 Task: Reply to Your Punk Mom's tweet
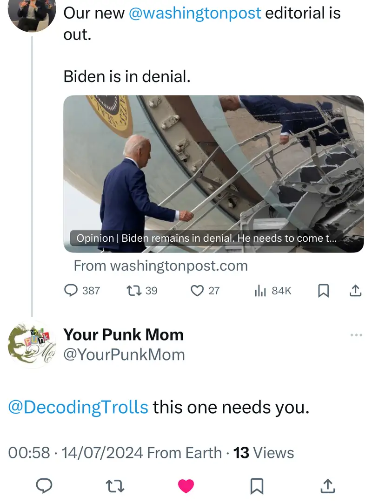point(44,486)
